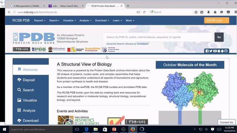Open File Explorer from taskbar
This screenshot has height=133, width=237.
point(96,129)
